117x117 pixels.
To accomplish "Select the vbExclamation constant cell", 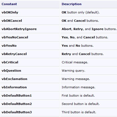I will (30, 79).
